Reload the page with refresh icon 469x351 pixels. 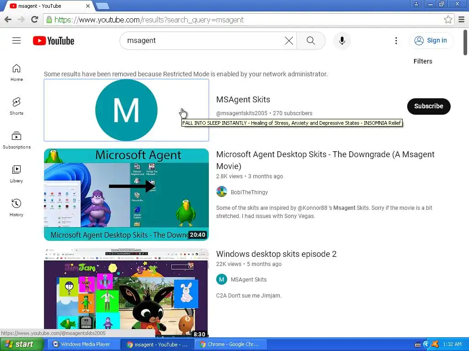click(35, 20)
